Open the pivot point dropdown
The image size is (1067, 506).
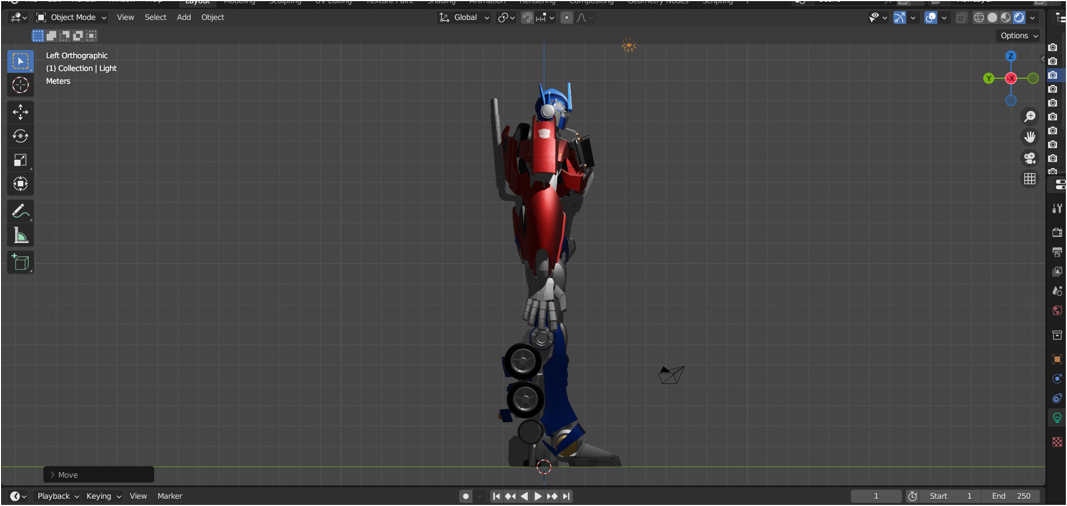(x=506, y=18)
